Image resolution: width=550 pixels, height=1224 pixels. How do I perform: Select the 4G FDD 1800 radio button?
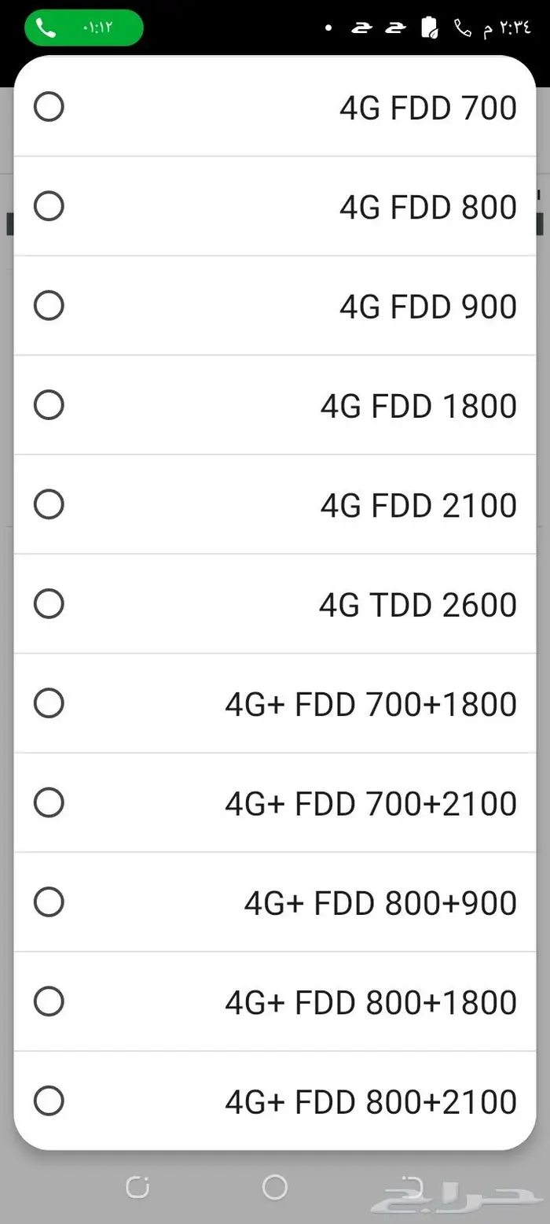49,405
